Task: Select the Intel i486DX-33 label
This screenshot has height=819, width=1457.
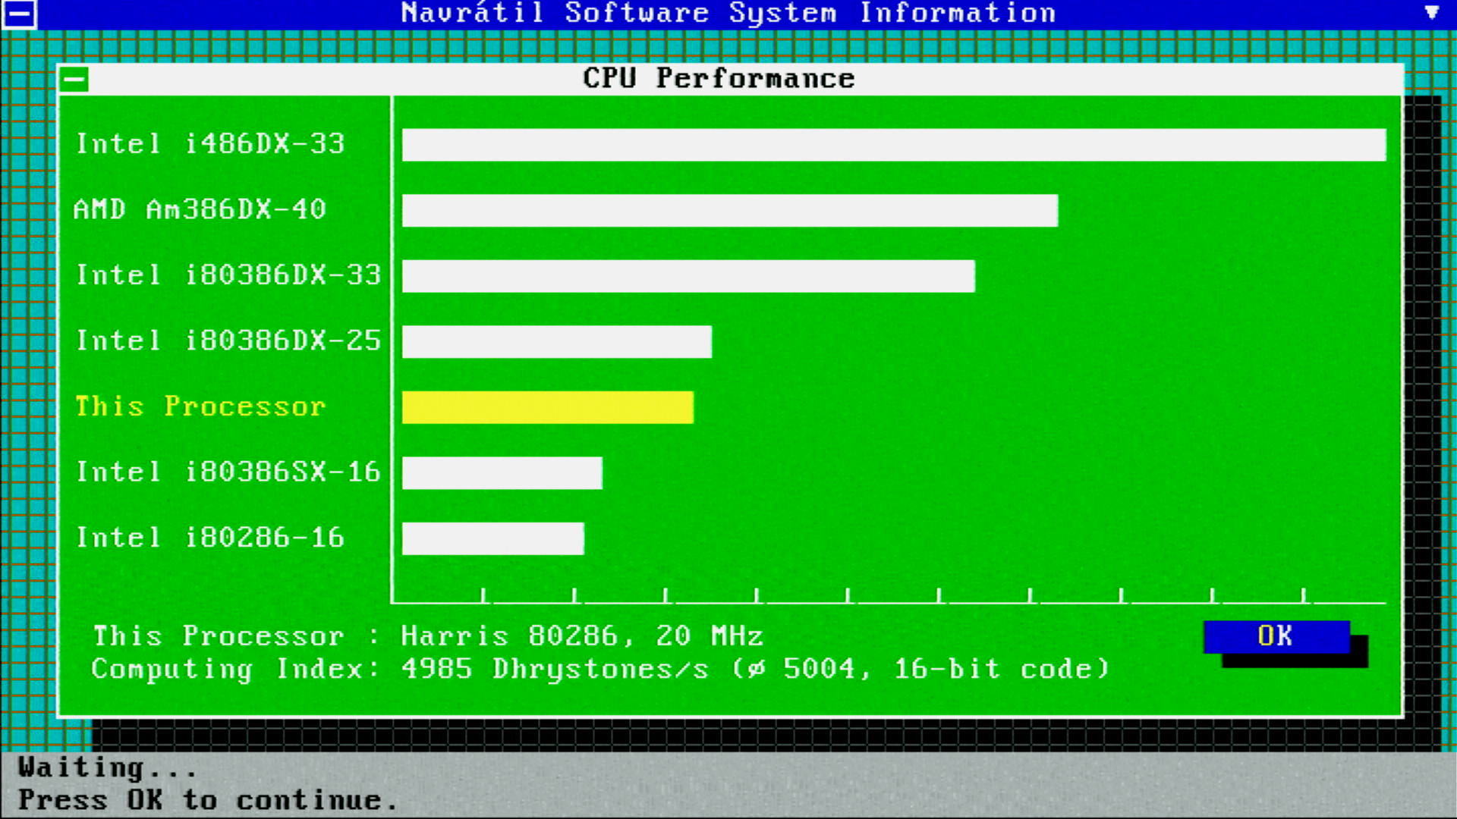Action: [210, 143]
